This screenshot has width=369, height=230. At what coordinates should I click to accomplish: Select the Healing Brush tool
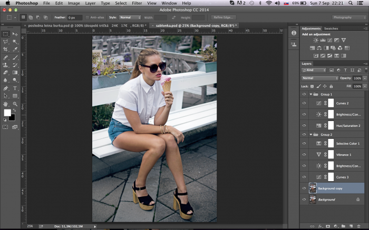(x=5, y=57)
